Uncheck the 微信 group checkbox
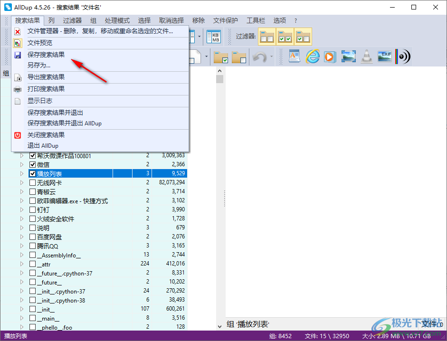The width and height of the screenshot is (447, 341). point(32,164)
